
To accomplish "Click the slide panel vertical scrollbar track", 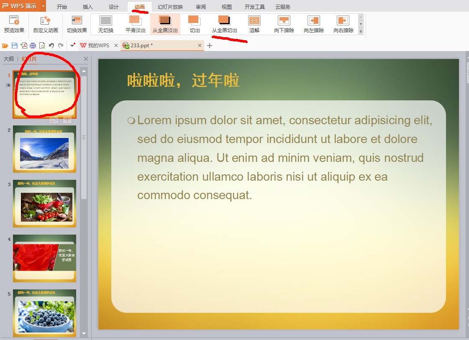I will pyautogui.click(x=84, y=251).
